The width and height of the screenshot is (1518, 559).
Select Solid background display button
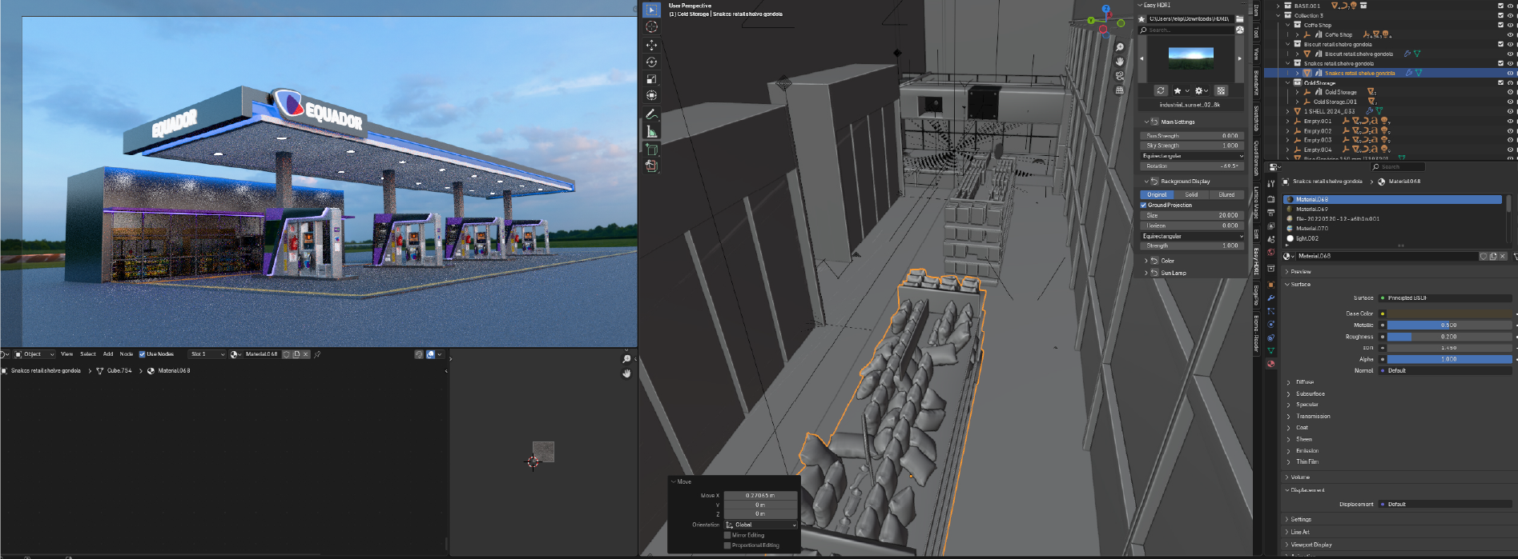pos(1192,194)
